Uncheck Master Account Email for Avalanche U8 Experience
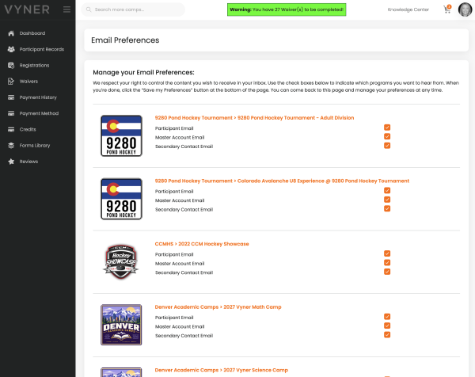The height and width of the screenshot is (377, 475). [387, 200]
